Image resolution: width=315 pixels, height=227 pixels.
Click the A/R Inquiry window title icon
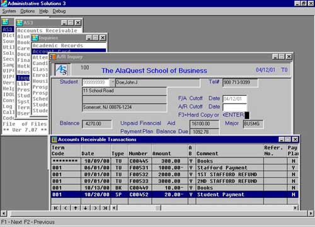(x=53, y=57)
